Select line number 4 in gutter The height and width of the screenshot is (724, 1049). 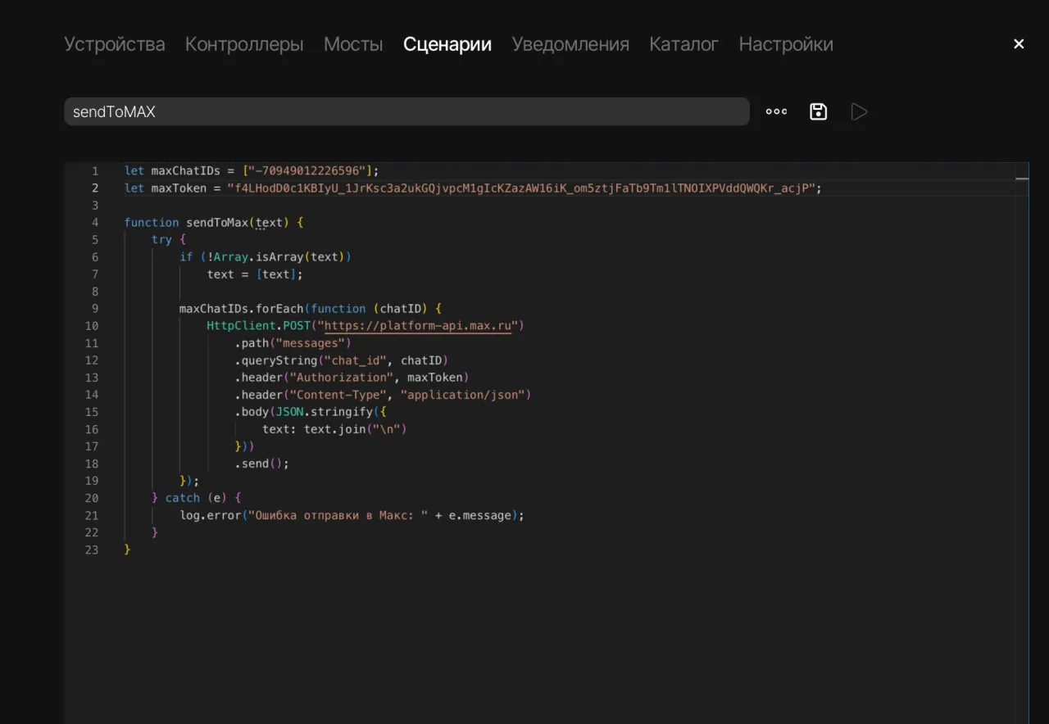pos(95,223)
